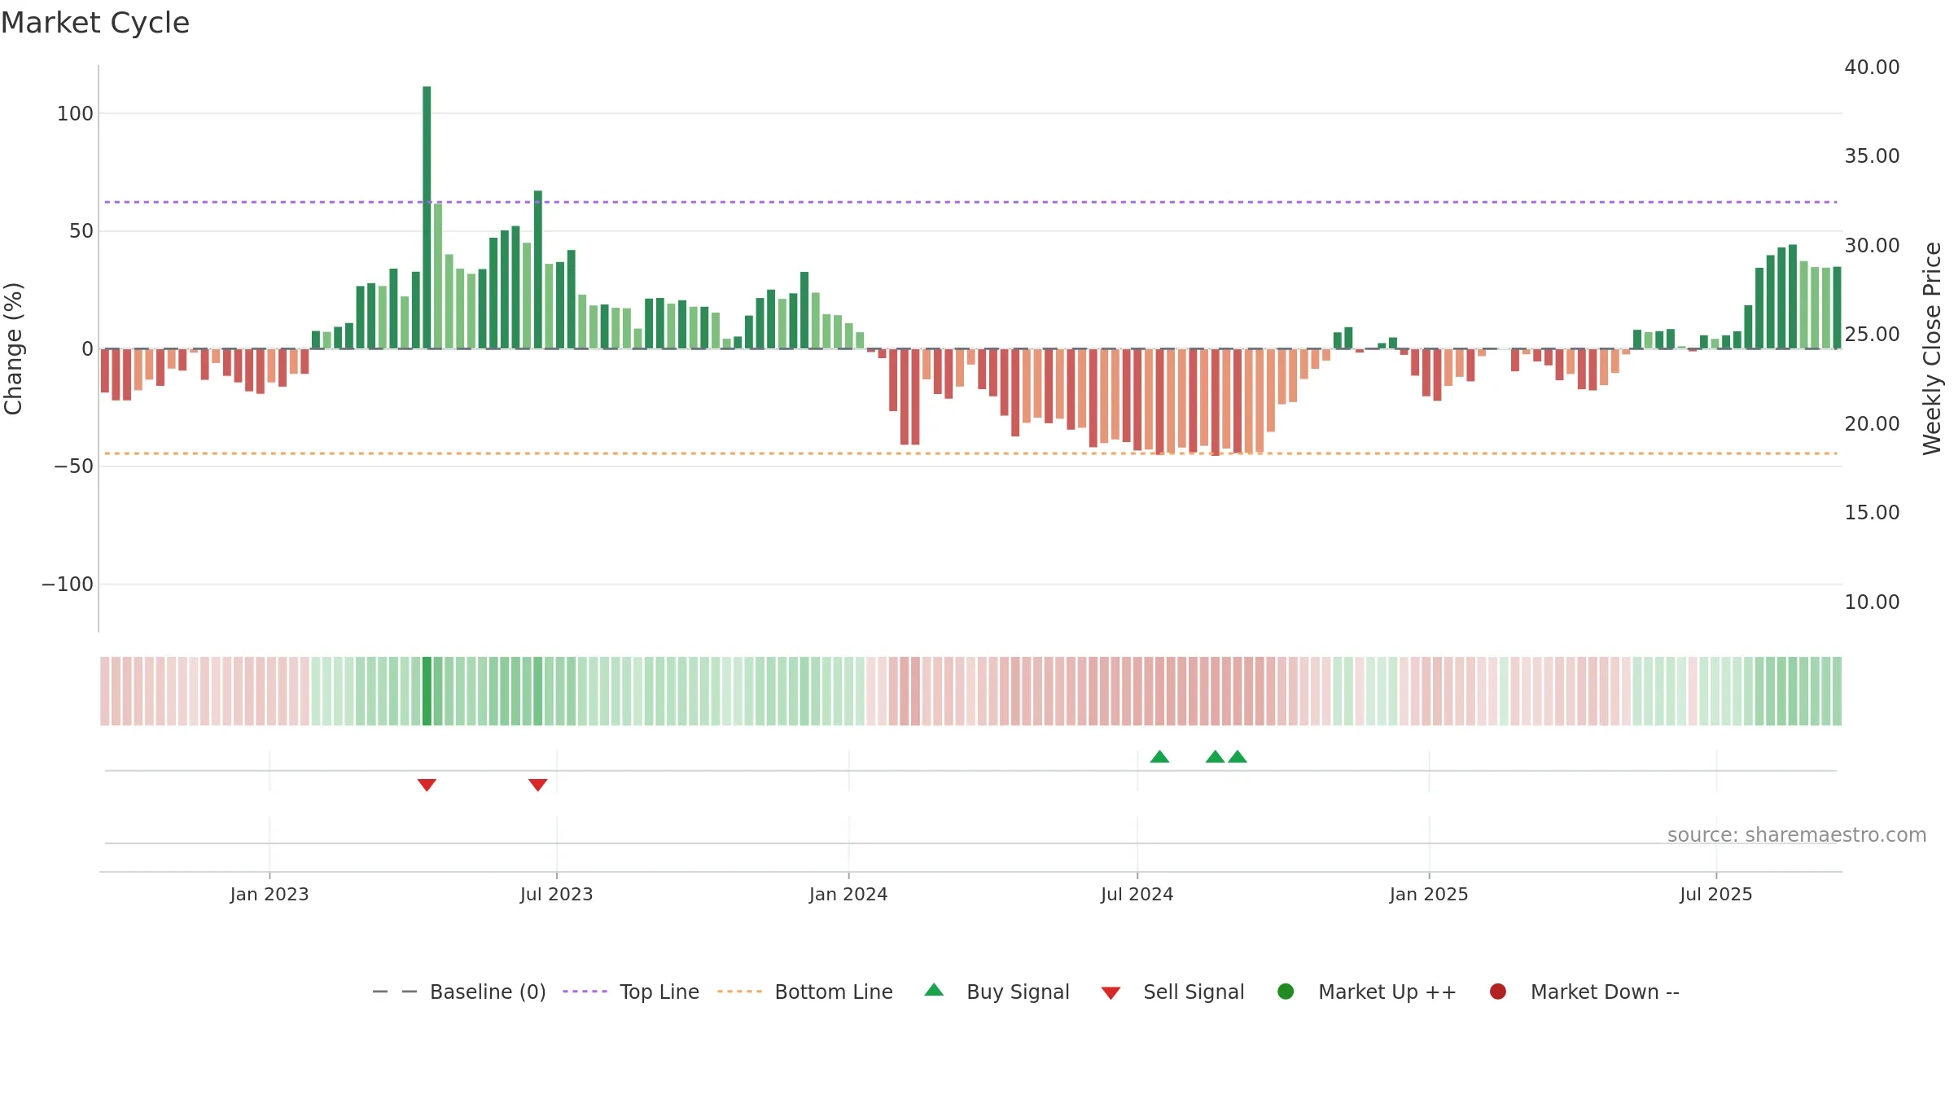Click the 30.00 price tick label
Viewport: 1954px width, 1099px height.
[1872, 246]
